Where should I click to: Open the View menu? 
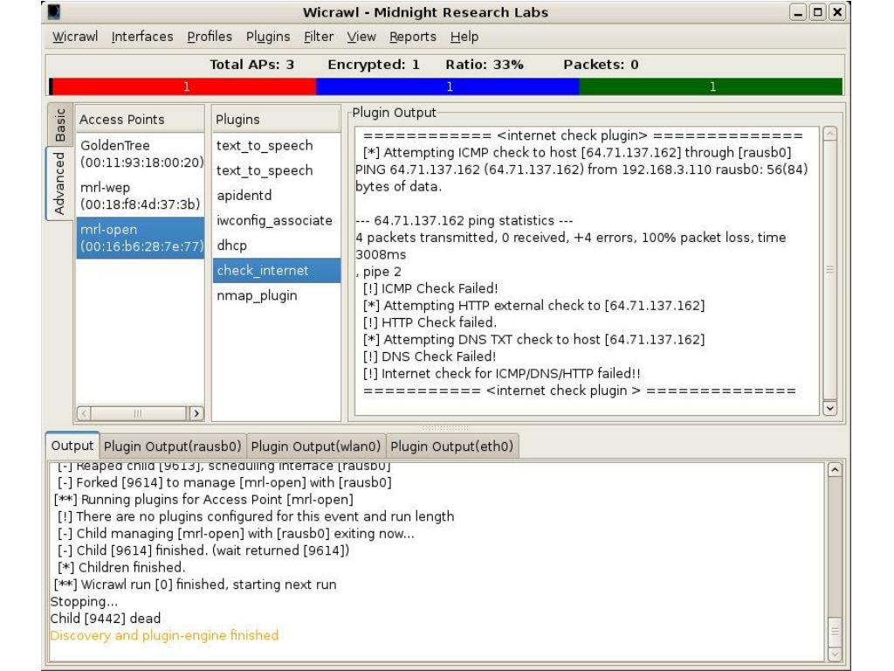[x=361, y=37]
